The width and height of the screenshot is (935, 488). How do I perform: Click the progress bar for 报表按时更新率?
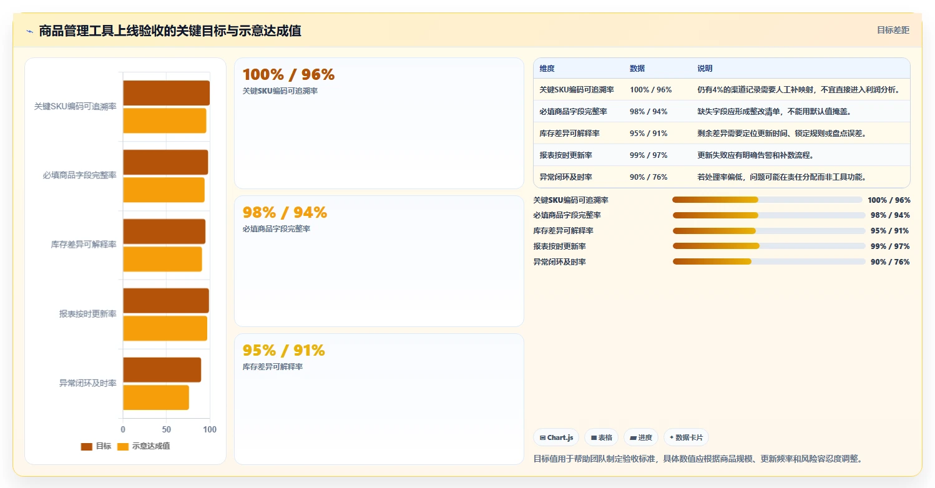click(769, 246)
